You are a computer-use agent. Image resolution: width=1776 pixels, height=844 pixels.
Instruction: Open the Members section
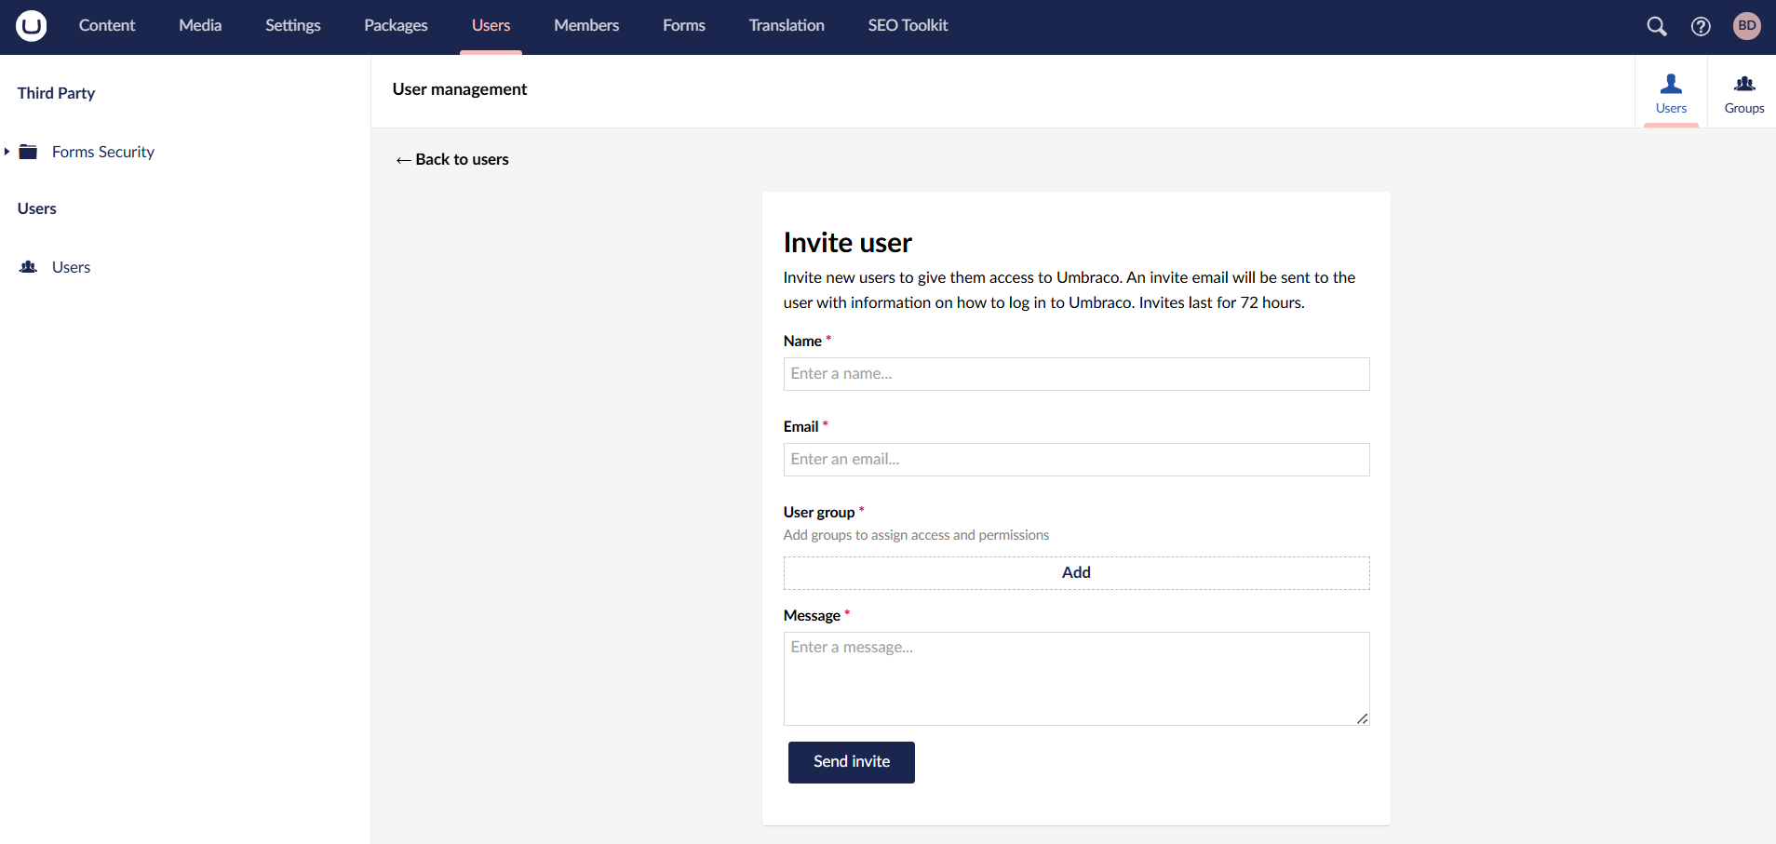pos(585,26)
